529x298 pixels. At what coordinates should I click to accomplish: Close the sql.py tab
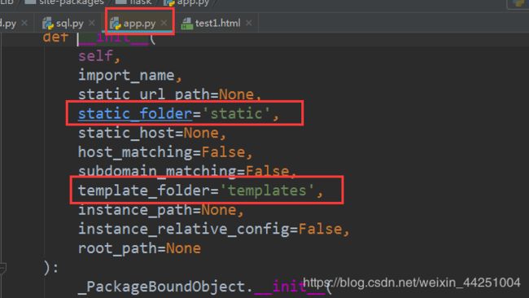click(92, 23)
